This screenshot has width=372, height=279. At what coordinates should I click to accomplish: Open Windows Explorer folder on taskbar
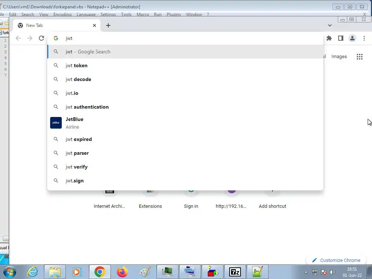point(55,272)
